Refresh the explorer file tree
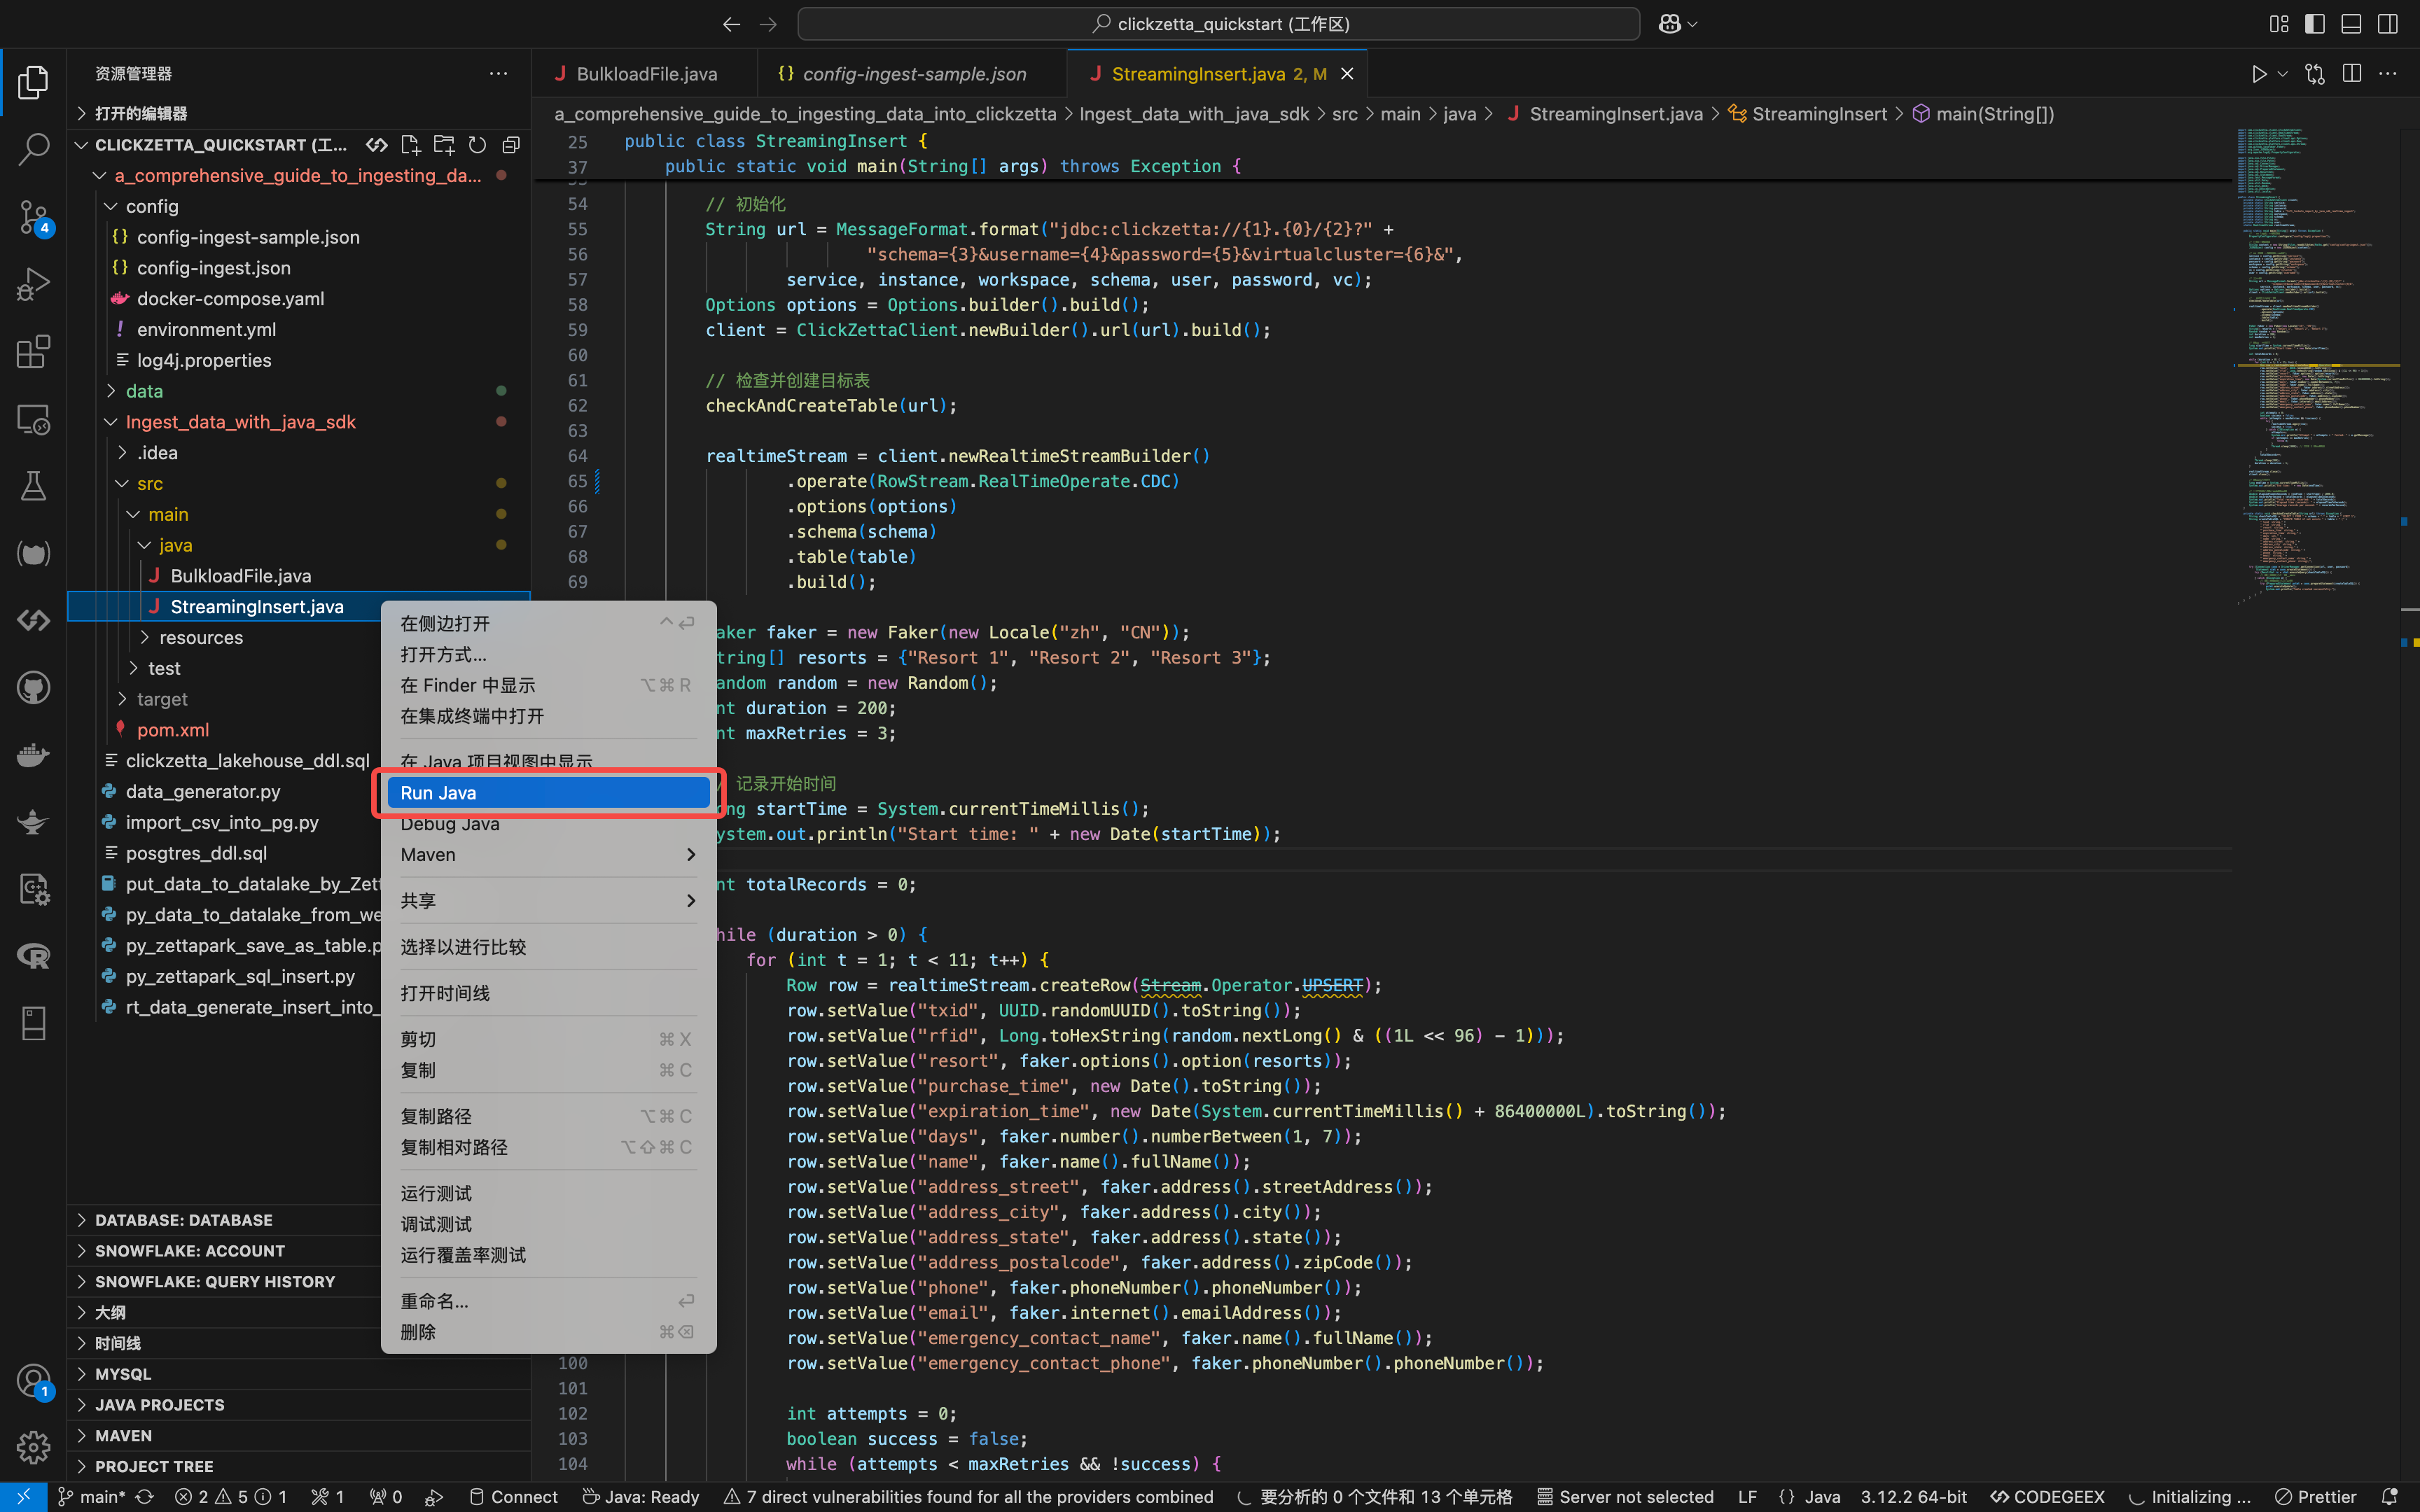 477,145
